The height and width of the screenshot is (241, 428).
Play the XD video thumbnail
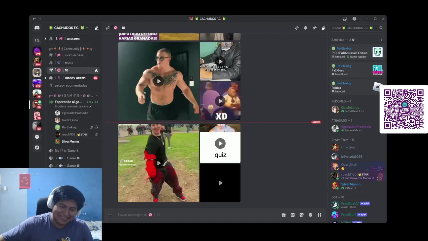coord(220,101)
